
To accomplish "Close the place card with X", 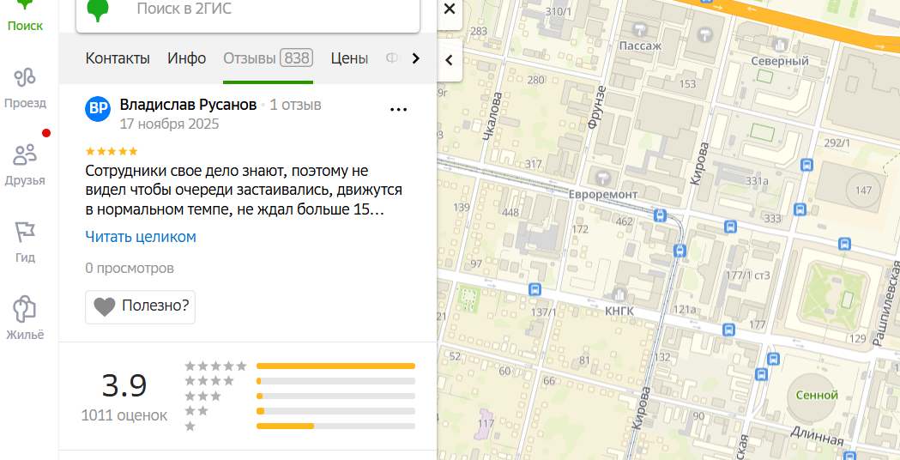I will [x=450, y=9].
